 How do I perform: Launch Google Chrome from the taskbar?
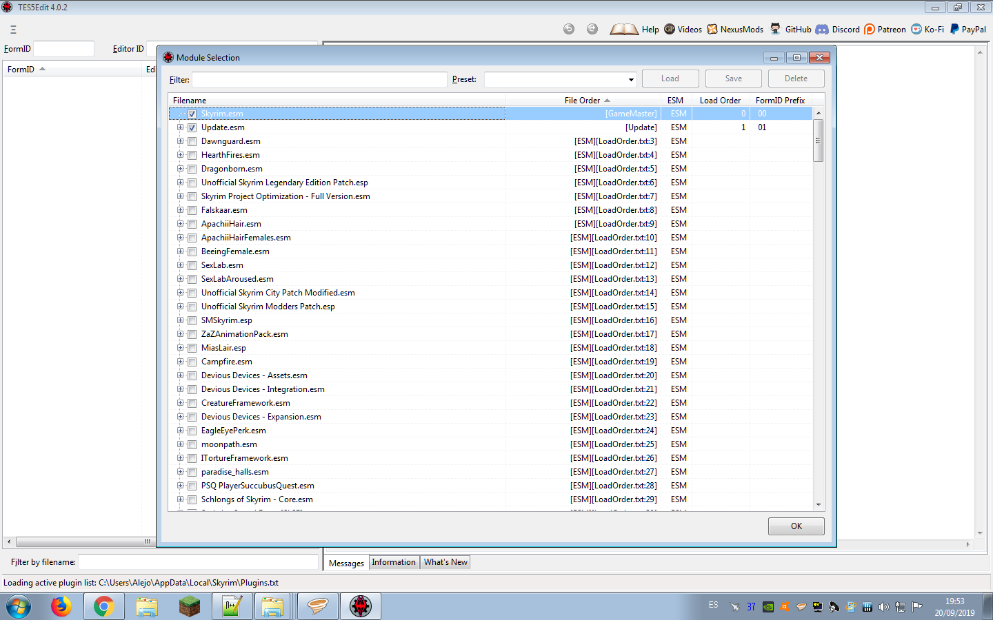click(104, 607)
